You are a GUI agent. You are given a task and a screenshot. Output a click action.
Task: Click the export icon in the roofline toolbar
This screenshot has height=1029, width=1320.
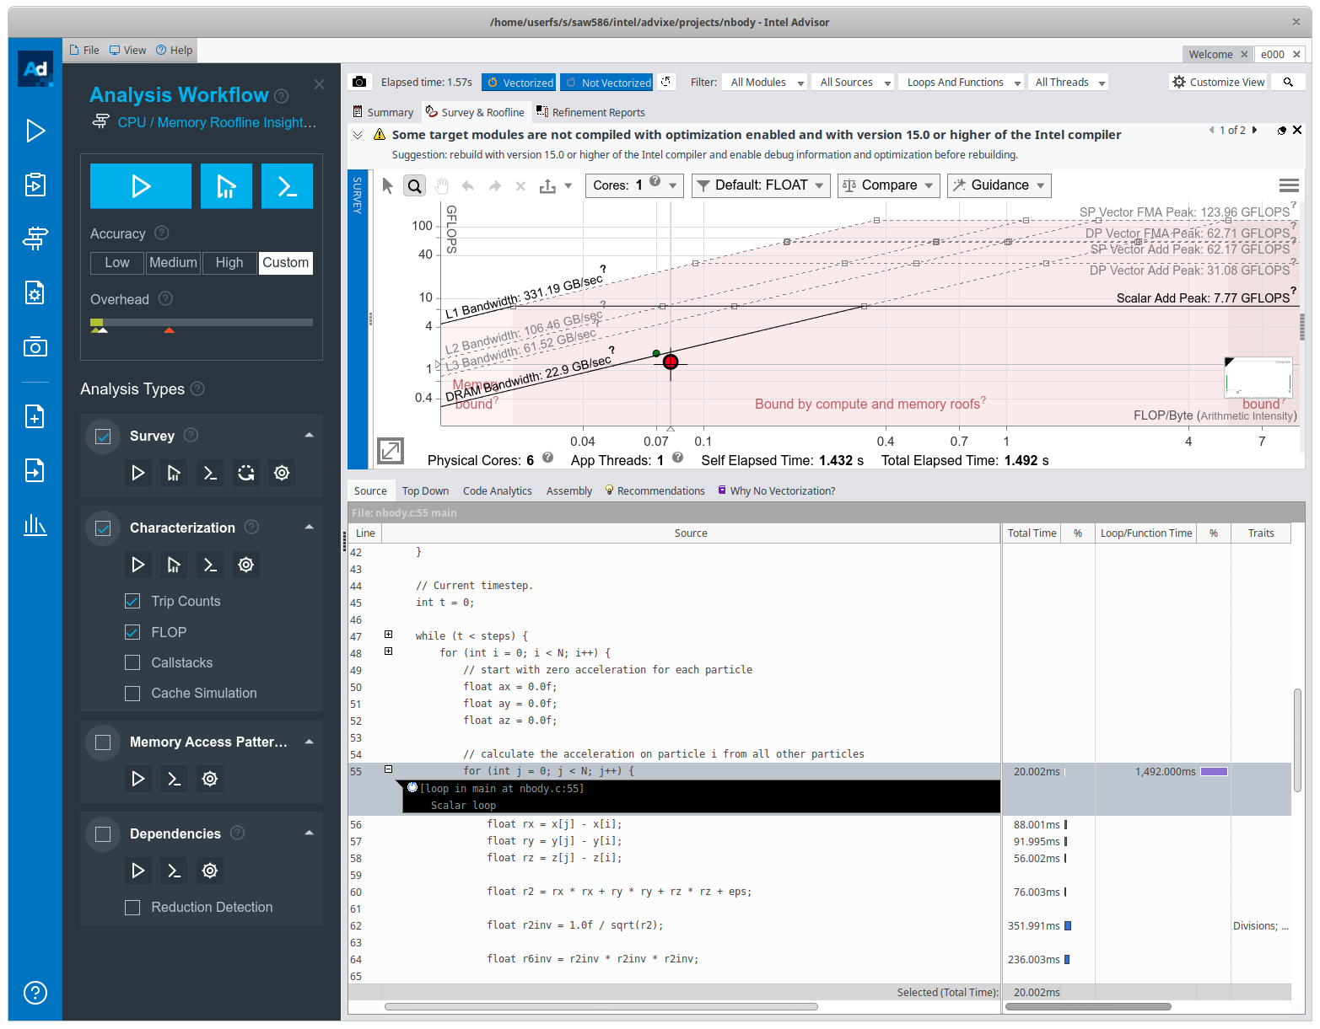548,185
